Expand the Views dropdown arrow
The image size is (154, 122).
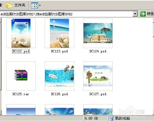point(40,5)
